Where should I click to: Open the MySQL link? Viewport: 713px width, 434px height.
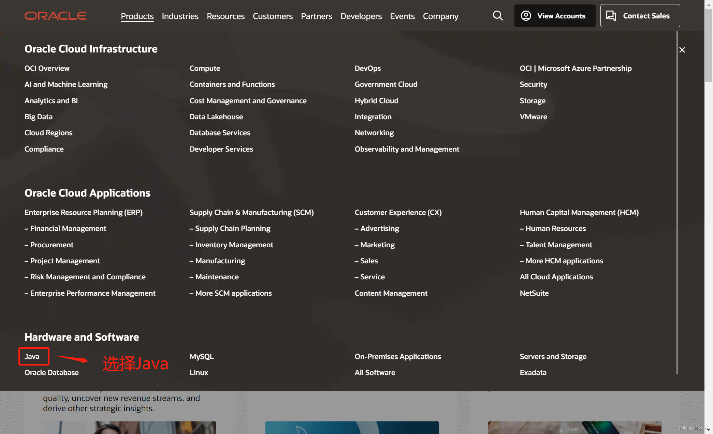(202, 356)
